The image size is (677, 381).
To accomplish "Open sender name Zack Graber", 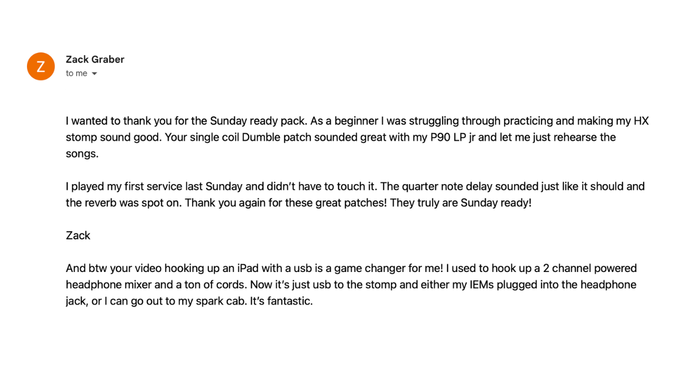I will coord(95,59).
